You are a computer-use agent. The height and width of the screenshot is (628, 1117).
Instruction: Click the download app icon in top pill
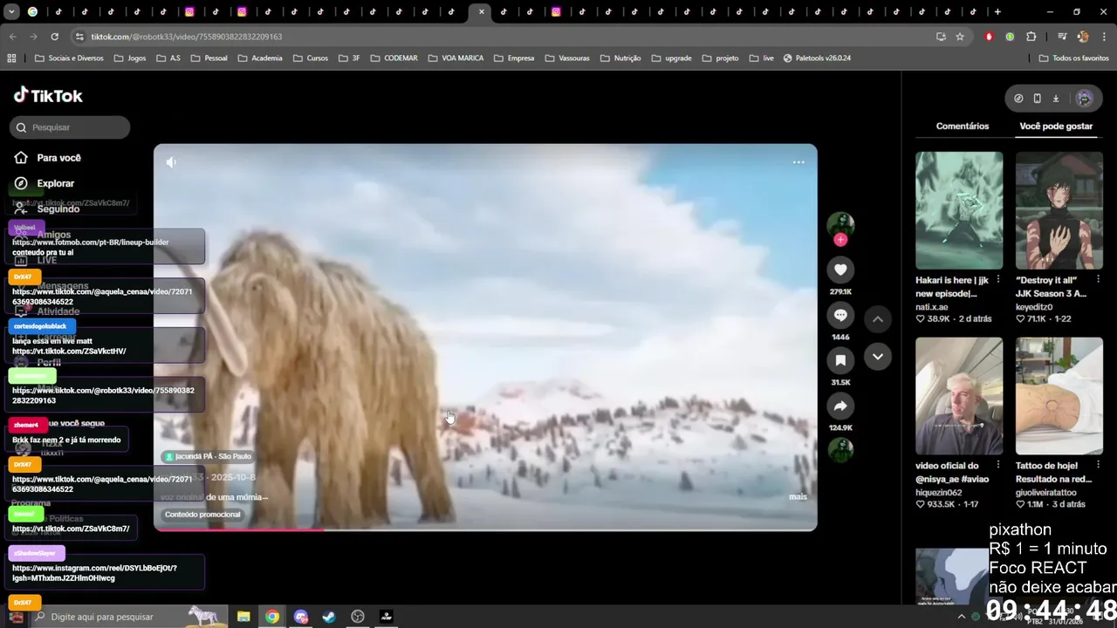click(1055, 99)
